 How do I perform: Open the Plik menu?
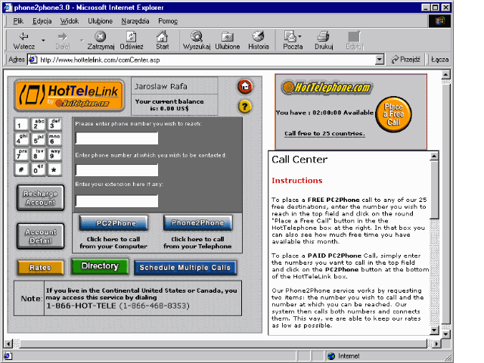(x=18, y=21)
